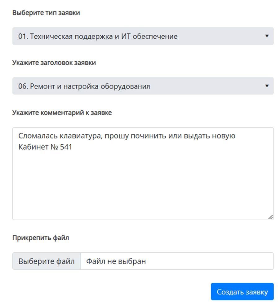Image resolution: width=280 pixels, height=306 pixels.
Task: Click the 'Выберите тип заявки' label
Action: [x=46, y=13]
